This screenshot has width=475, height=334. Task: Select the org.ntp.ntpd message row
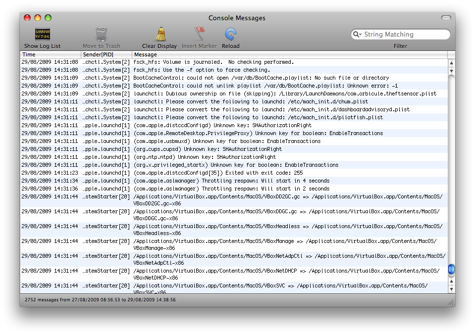[x=234, y=157]
